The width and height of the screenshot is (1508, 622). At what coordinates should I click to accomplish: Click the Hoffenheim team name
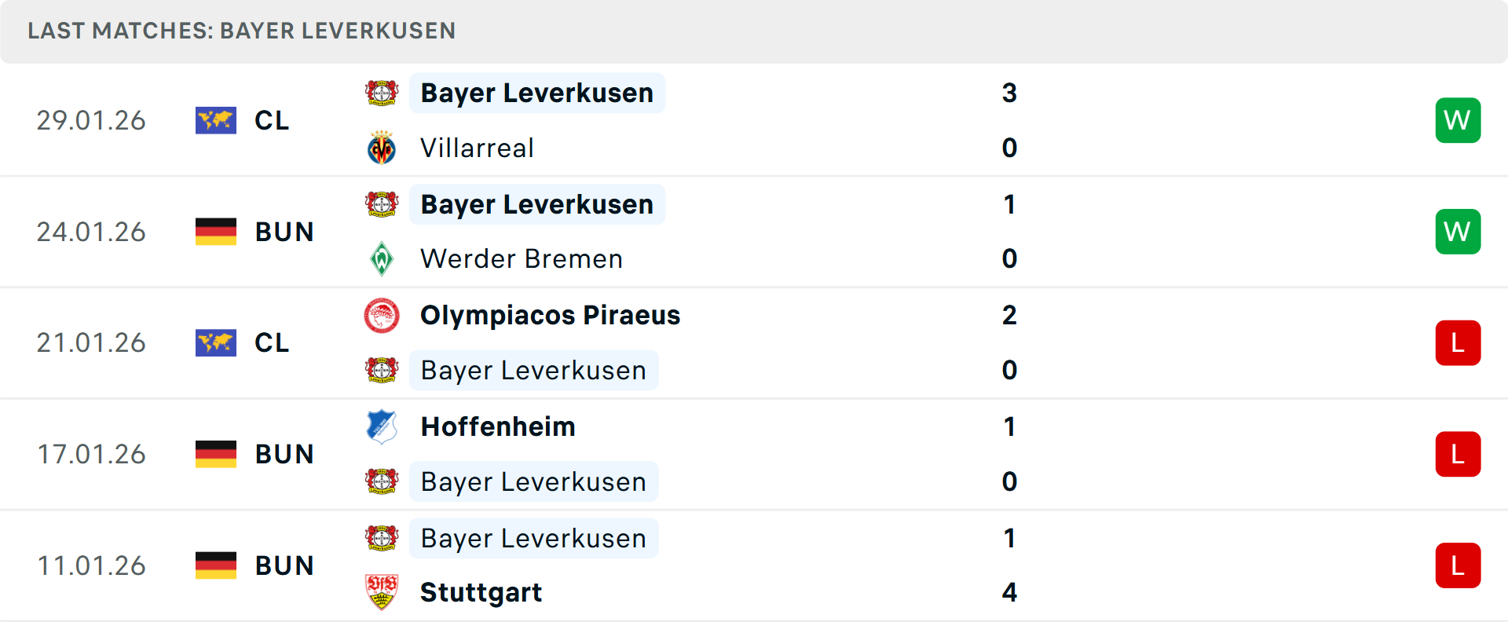tap(498, 426)
